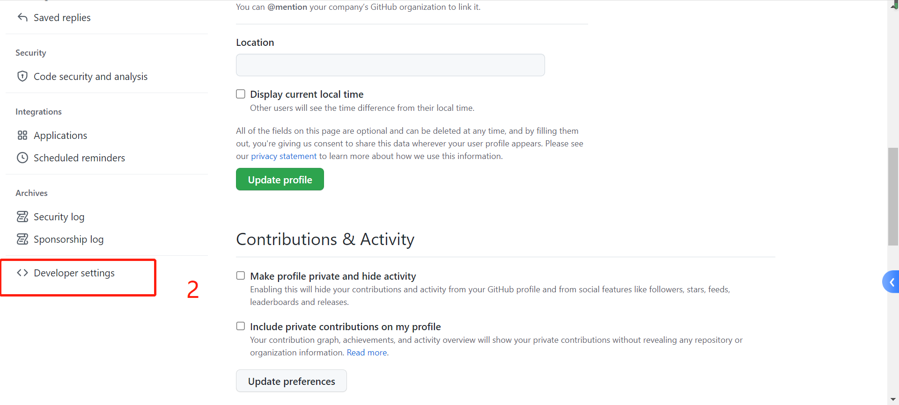This screenshot has width=899, height=405.
Task: Open Code security and analysis settings
Action: click(x=90, y=77)
